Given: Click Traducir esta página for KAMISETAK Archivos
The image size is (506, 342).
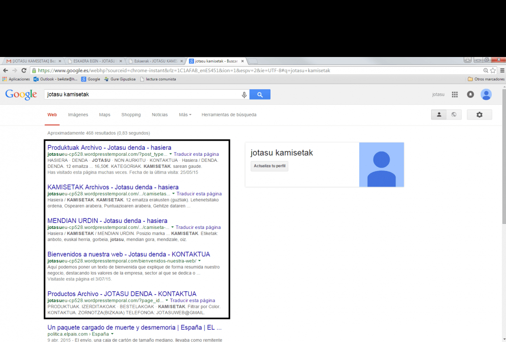Looking at the screenshot, I should tap(199, 194).
